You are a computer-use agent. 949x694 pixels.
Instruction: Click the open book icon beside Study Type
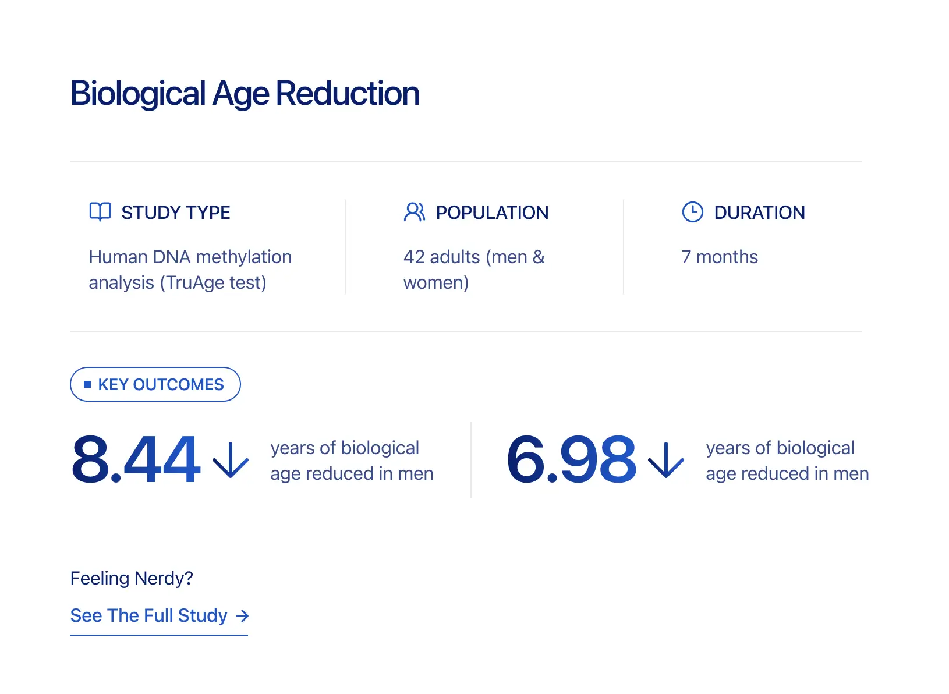(x=100, y=212)
